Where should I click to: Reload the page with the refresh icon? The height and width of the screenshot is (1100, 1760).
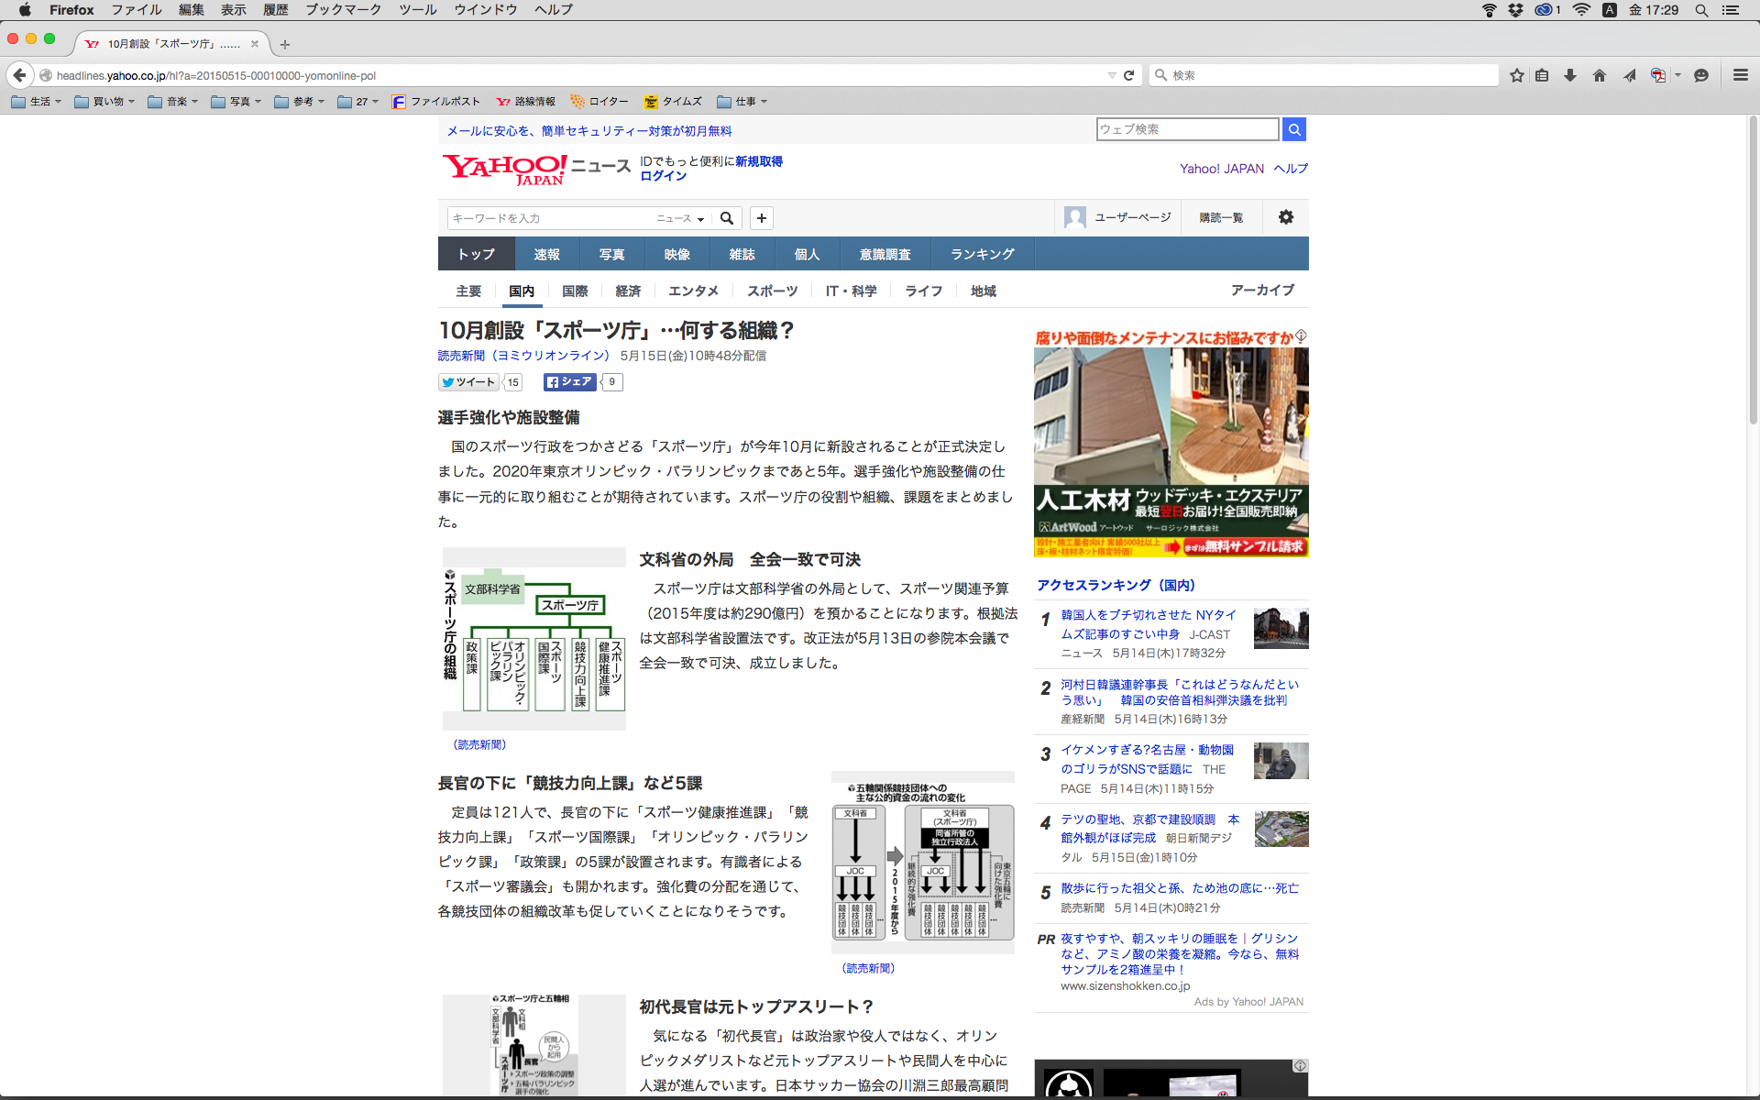point(1129,75)
